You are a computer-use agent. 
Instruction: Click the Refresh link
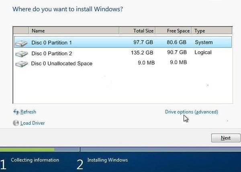click(28, 112)
